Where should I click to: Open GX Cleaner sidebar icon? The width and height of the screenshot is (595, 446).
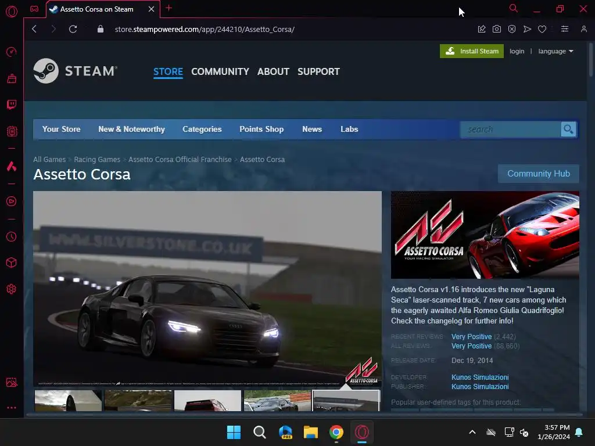(x=12, y=78)
